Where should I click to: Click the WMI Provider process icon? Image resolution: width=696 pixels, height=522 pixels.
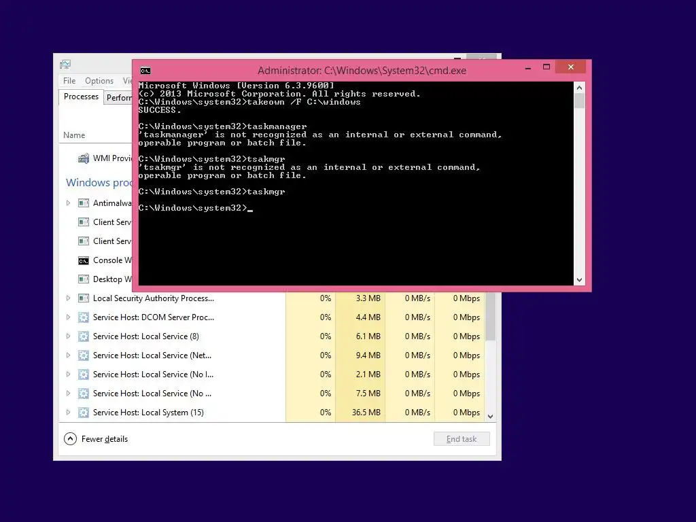tap(84, 158)
